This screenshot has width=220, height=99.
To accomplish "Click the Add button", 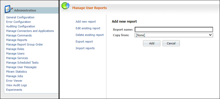I will pos(152,43).
